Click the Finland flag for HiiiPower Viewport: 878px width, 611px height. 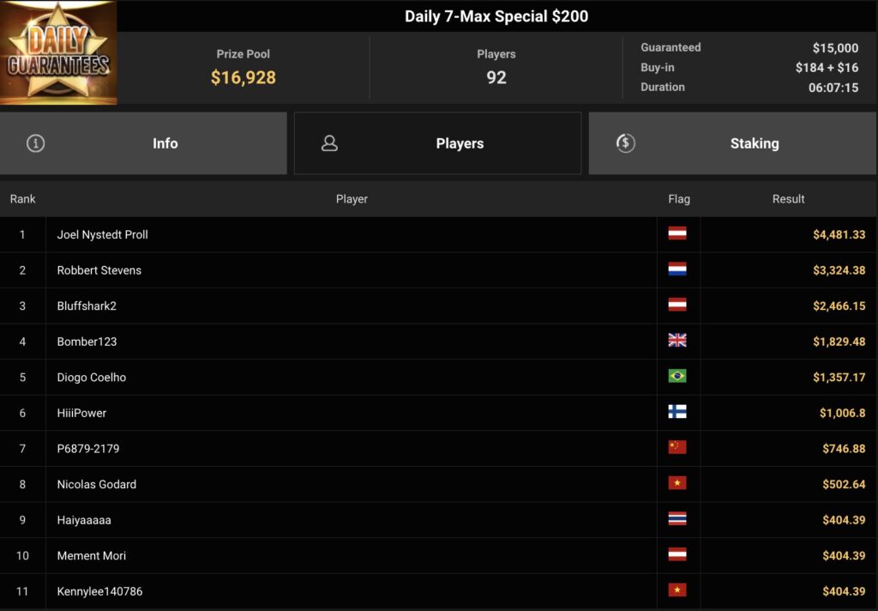(x=677, y=413)
